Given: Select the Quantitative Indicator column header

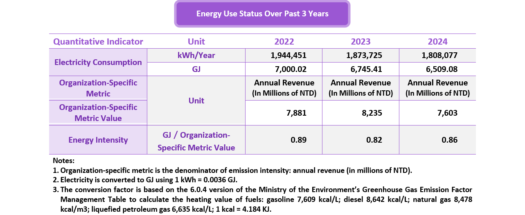Looking at the screenshot, I should coord(98,42).
